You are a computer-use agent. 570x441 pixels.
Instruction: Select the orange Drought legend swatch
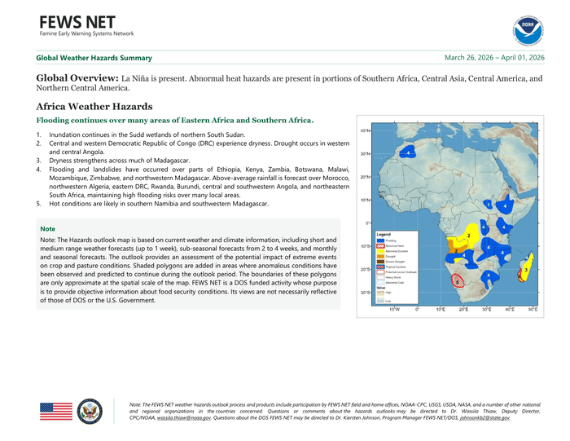pos(380,255)
